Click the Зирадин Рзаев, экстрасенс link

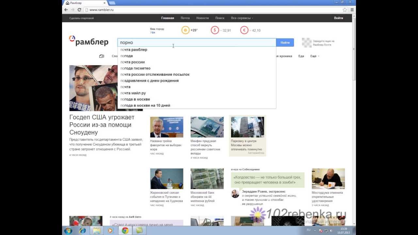click(264, 192)
